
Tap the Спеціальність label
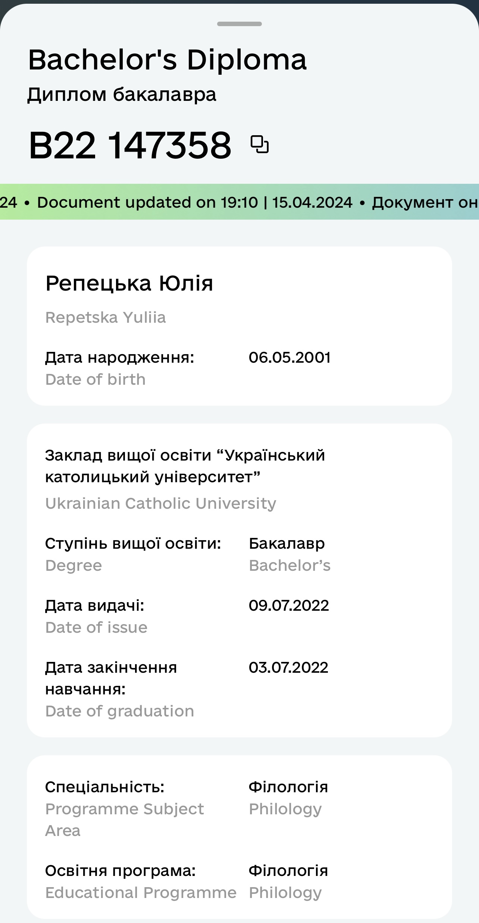105,787
